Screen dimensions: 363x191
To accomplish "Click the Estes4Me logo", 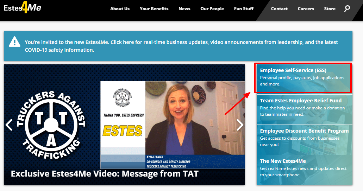I will coord(22,8).
